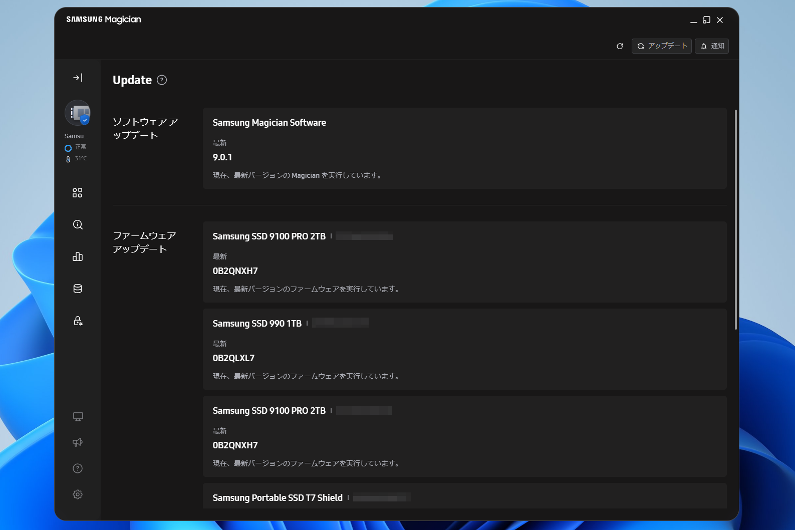Click the vertical scrollbar of the update list
795x530 pixels.
point(735,219)
